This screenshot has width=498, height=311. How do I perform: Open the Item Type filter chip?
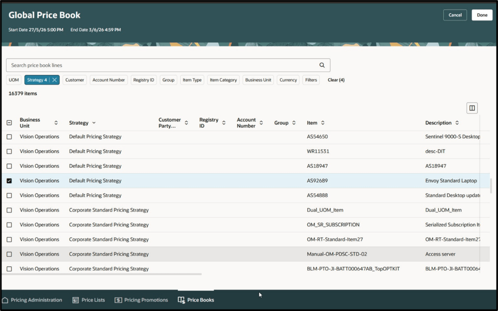pyautogui.click(x=192, y=80)
